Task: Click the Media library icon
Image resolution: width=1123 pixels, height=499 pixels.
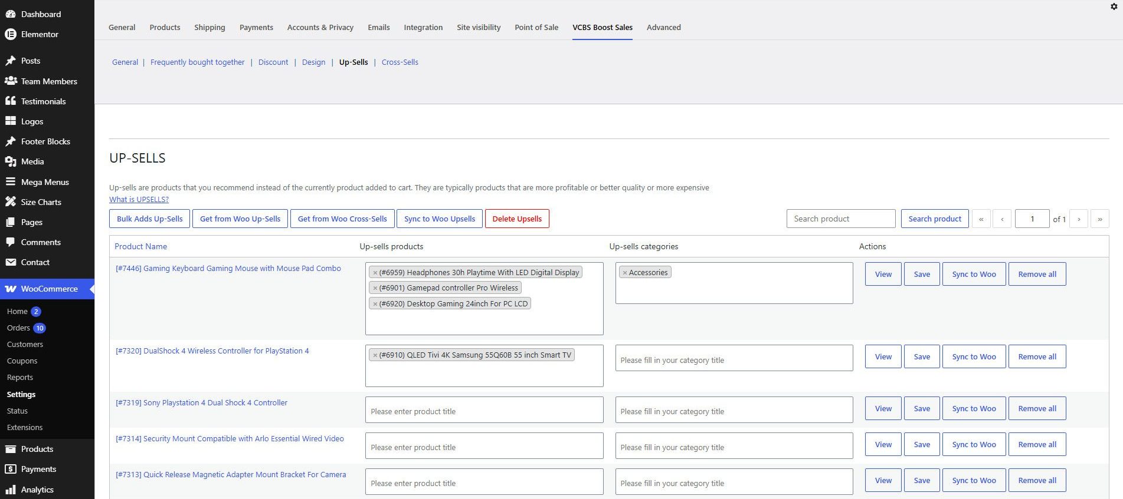Action: 10,161
